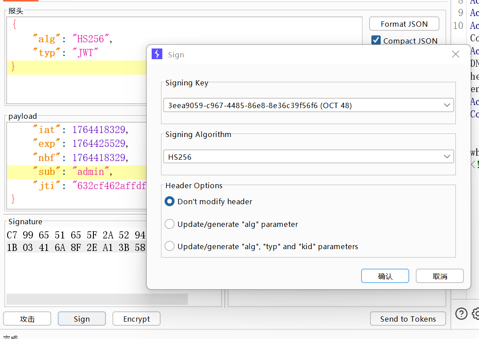Click the Sign dialog lightning icon
Image resolution: width=479 pixels, height=339 pixels.
(157, 54)
